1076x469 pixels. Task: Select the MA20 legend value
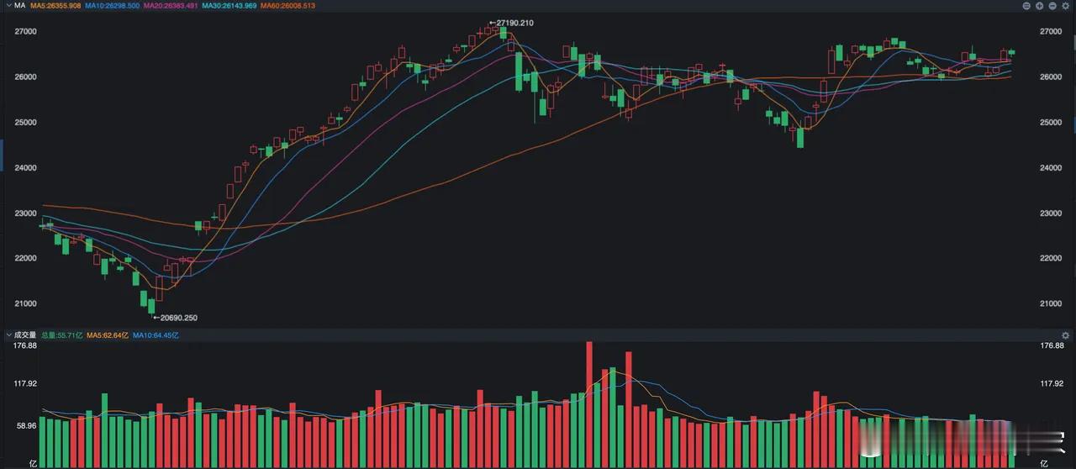[x=171, y=5]
